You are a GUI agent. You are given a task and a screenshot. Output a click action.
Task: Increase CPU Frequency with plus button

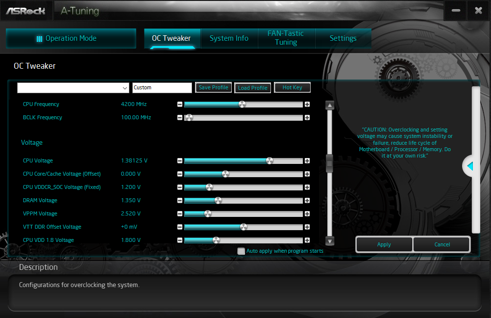click(307, 105)
